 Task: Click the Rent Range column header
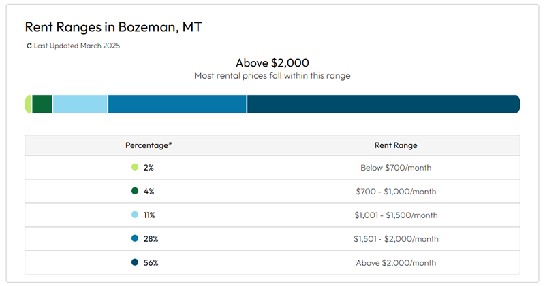[396, 145]
